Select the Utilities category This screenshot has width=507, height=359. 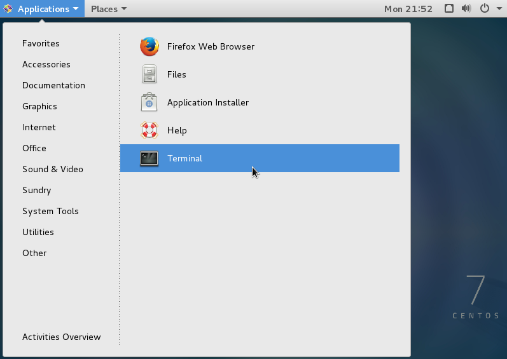click(x=38, y=232)
